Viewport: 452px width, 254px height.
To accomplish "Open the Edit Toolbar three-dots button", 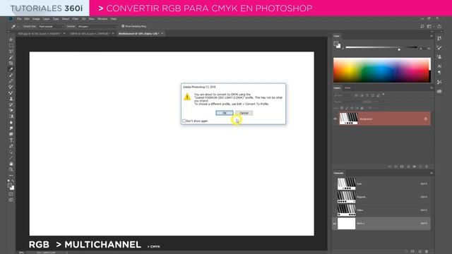I will [11, 176].
